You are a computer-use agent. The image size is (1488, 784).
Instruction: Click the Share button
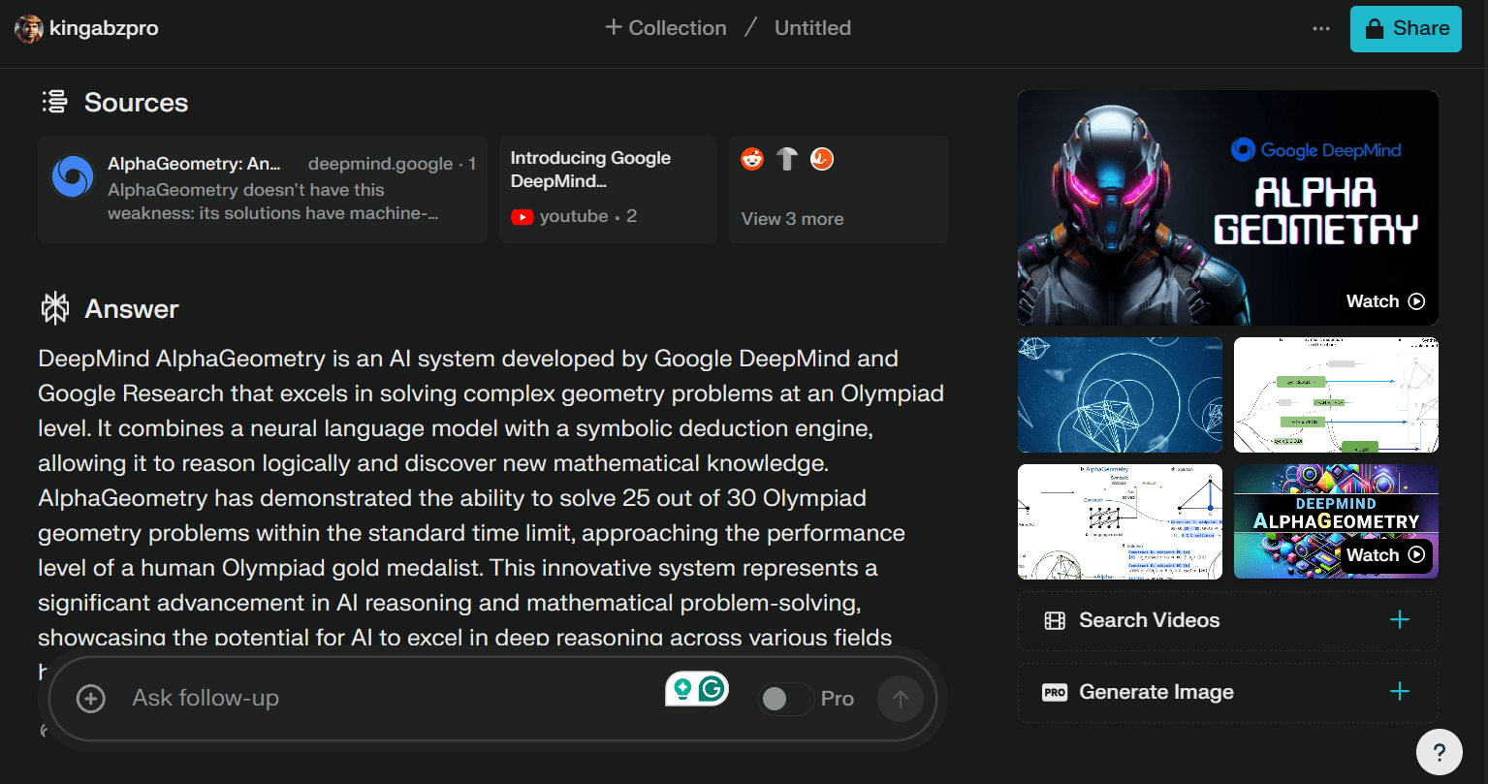pyautogui.click(x=1406, y=29)
